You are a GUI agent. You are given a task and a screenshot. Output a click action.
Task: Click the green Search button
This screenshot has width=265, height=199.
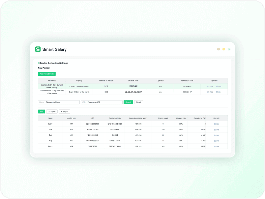click(128, 102)
